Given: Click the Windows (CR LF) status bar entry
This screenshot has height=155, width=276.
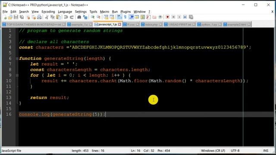Looking at the screenshot, I should pyautogui.click(x=213, y=151).
